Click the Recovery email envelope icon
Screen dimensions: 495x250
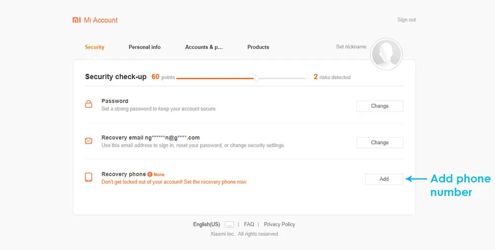click(x=89, y=141)
